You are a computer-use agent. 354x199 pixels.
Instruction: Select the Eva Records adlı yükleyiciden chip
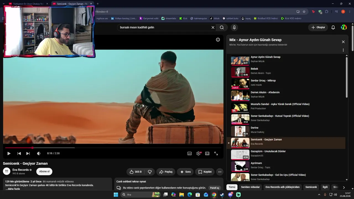click(282, 187)
